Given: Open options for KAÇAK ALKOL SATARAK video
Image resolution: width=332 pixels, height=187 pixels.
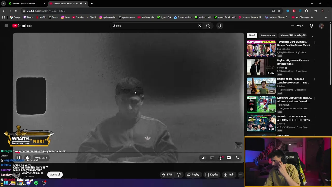Looking at the screenshot, I should point(315,80).
